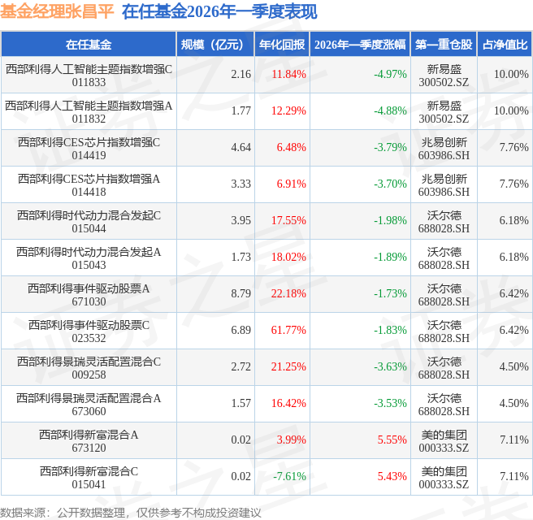Click quarterly gain 5.43%
This screenshot has width=533, height=520.
pos(392,476)
